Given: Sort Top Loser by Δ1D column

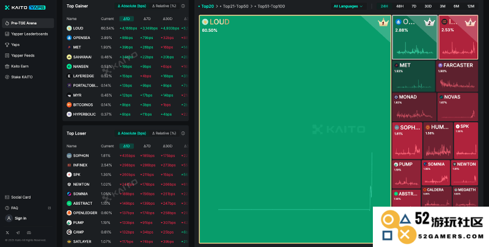Looking at the screenshot, I should 127,146.
